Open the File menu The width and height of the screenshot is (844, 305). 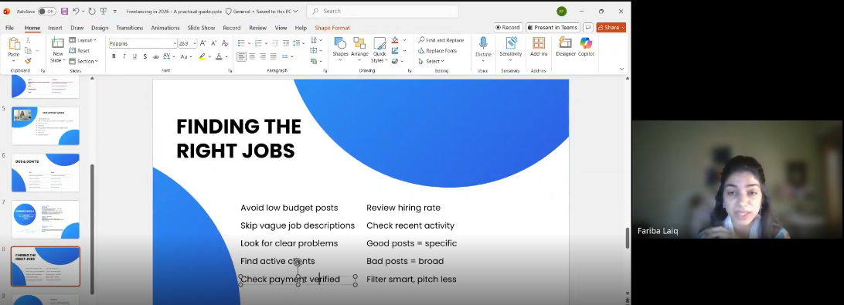click(x=10, y=28)
